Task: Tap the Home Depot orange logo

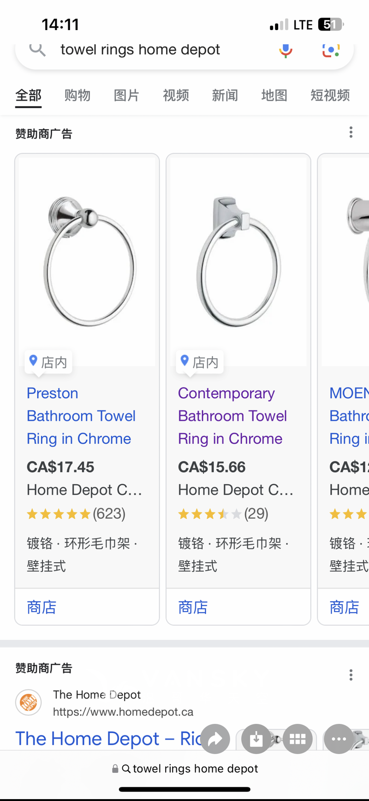Action: point(29,703)
